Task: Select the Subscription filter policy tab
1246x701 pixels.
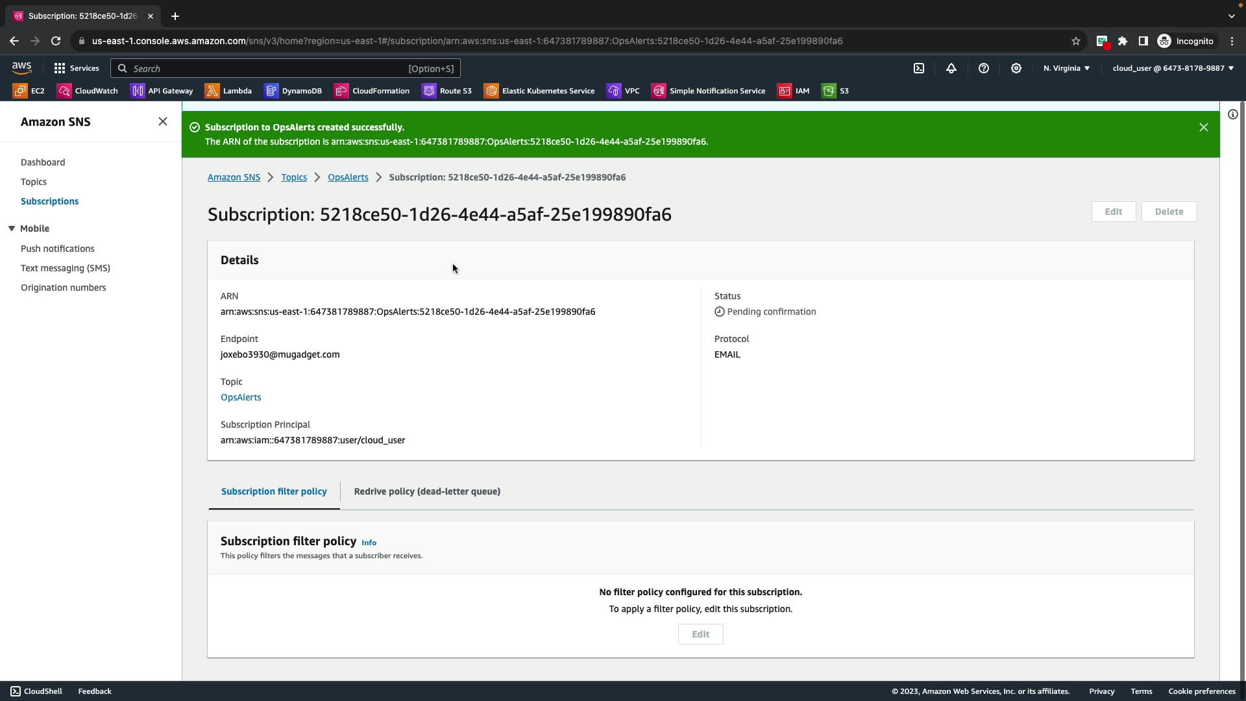Action: tap(274, 491)
